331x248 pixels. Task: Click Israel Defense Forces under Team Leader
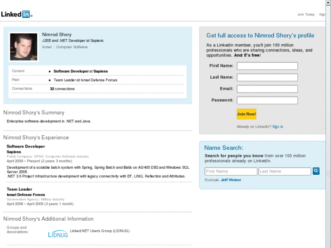coord(25,194)
